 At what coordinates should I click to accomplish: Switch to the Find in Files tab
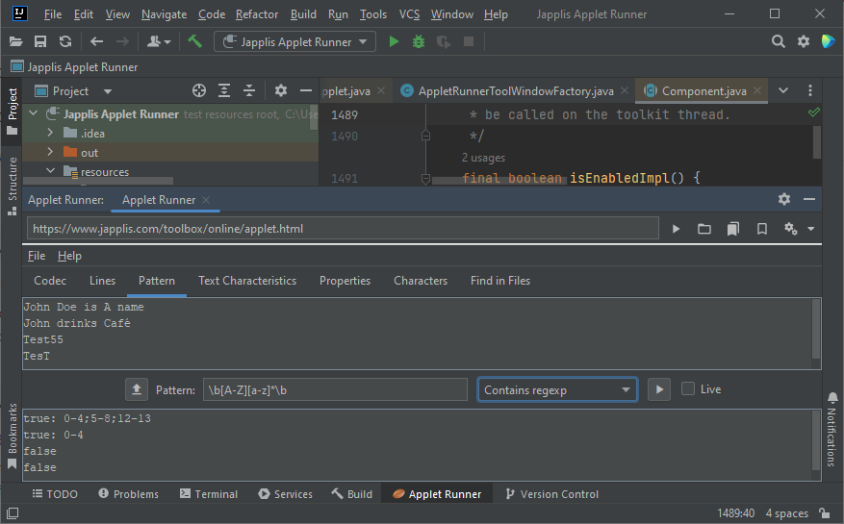point(500,281)
